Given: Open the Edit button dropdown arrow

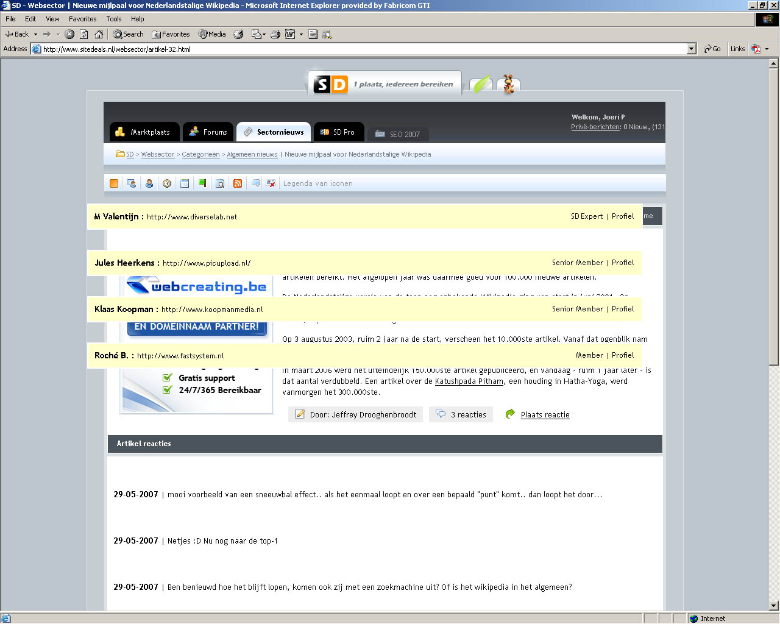Looking at the screenshot, I should (x=301, y=34).
